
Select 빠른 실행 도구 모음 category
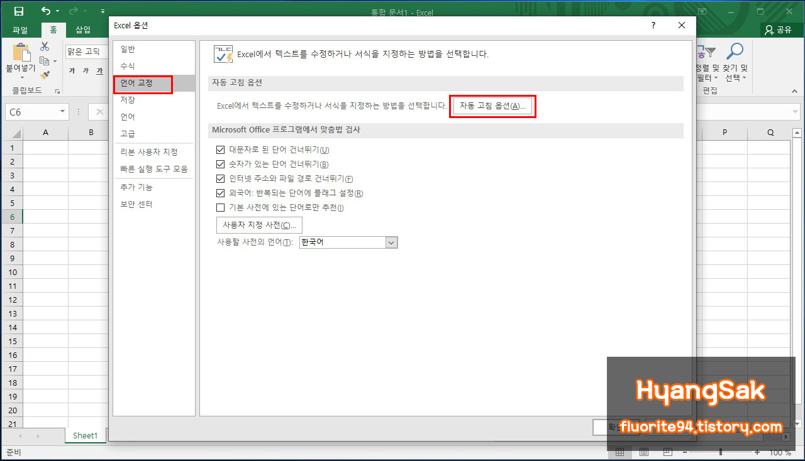(x=154, y=169)
